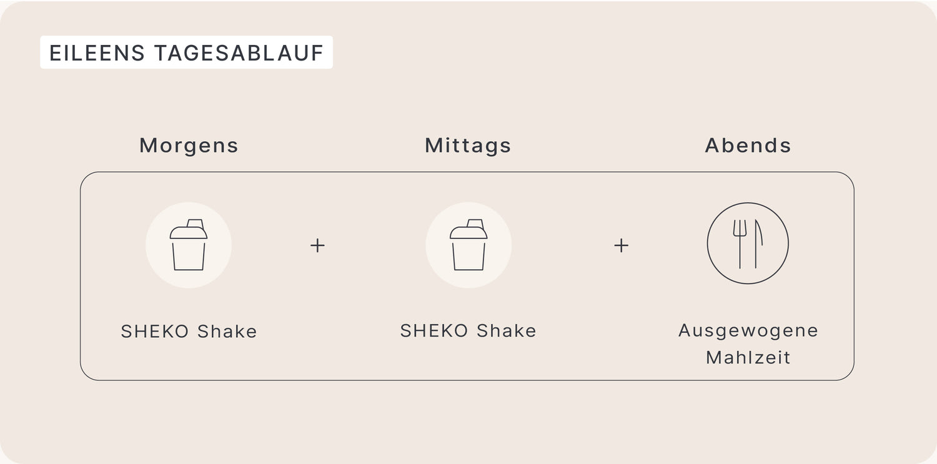Click the shaker bottle icon under Mittags
937x464 pixels.
click(468, 245)
